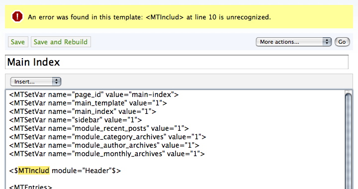Open the Insert dropdown menu
The height and width of the screenshot is (189, 358).
click(36, 82)
